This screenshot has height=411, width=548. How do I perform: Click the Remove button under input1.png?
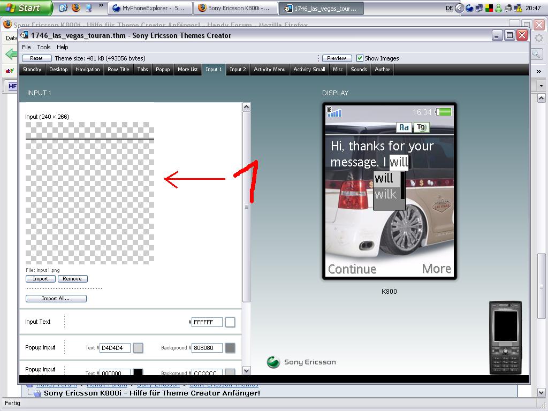[72, 279]
